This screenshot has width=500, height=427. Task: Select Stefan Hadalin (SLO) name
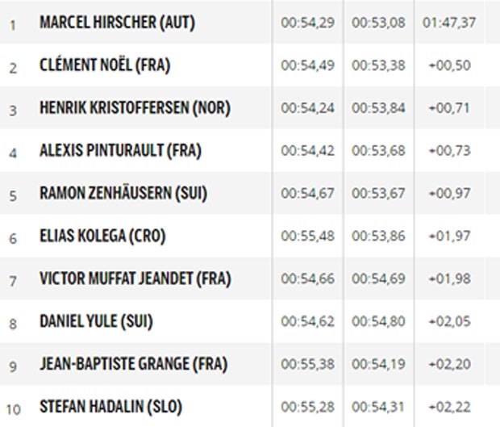coord(110,407)
